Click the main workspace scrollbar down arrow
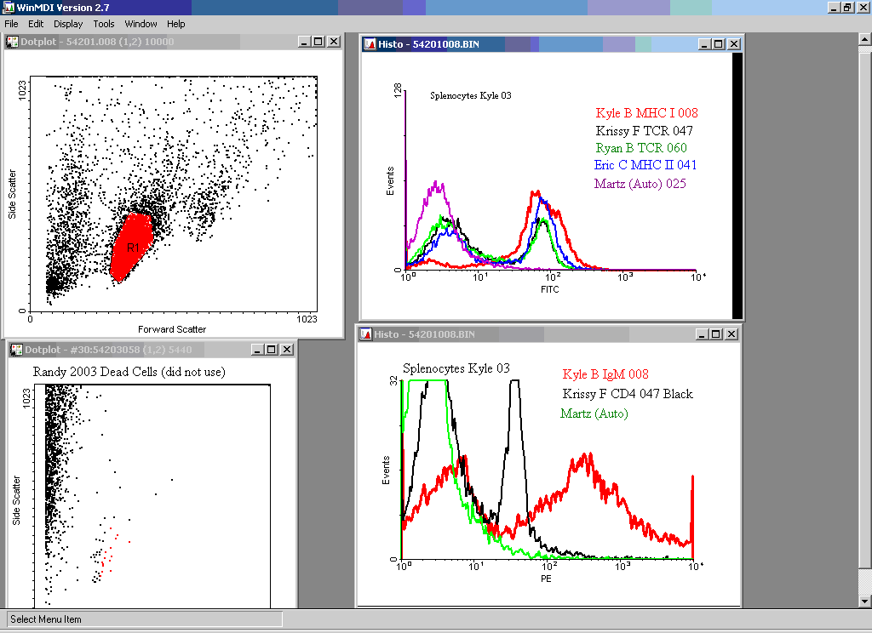Screen dimensions: 872x633 (864, 602)
